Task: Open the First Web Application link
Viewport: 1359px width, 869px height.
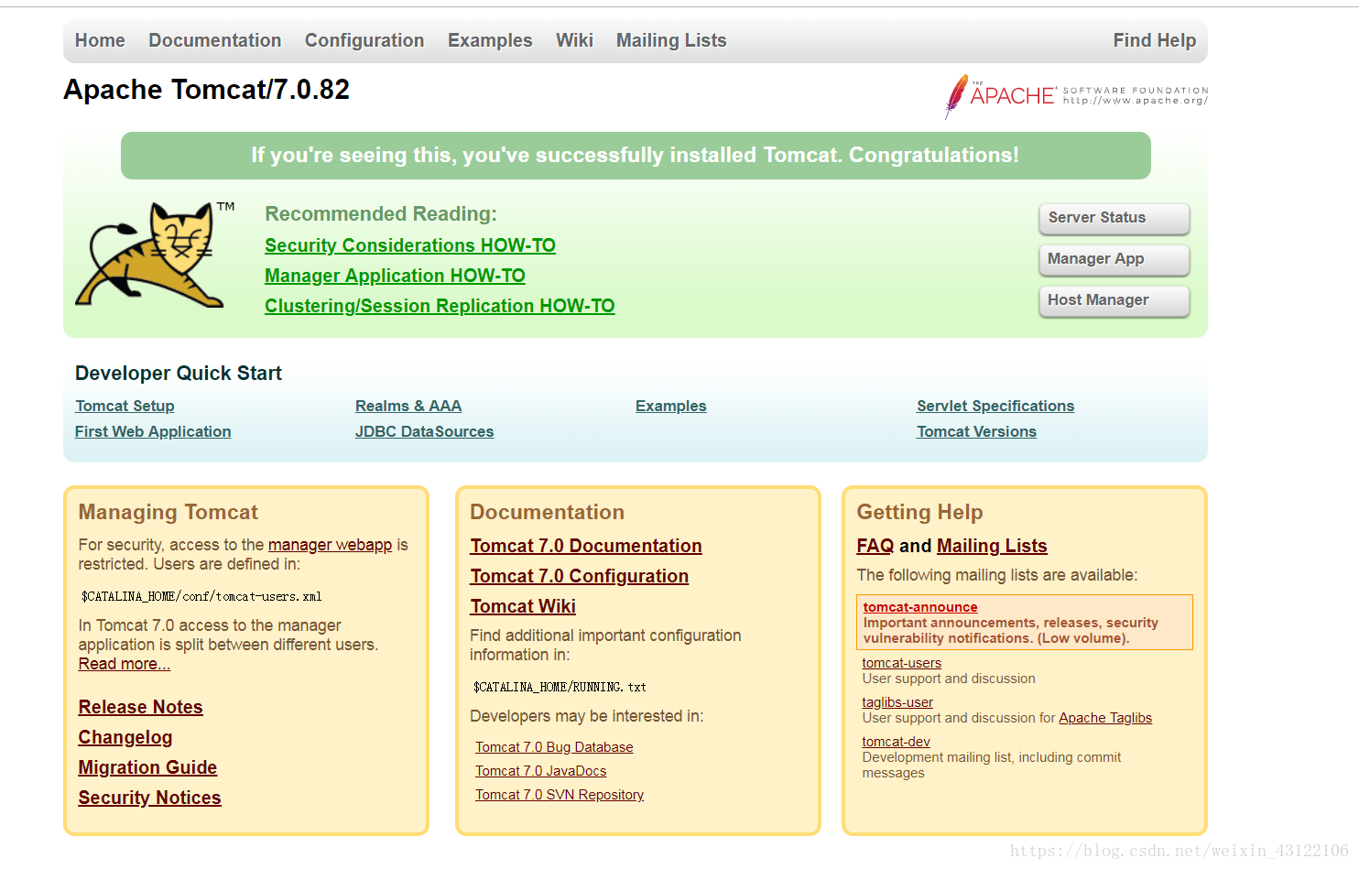Action: (x=153, y=431)
